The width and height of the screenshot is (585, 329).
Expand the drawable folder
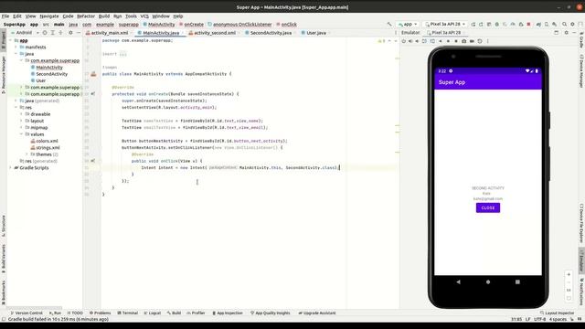point(21,114)
